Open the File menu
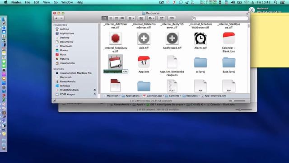The width and height of the screenshot is (289, 163). click(27, 2)
